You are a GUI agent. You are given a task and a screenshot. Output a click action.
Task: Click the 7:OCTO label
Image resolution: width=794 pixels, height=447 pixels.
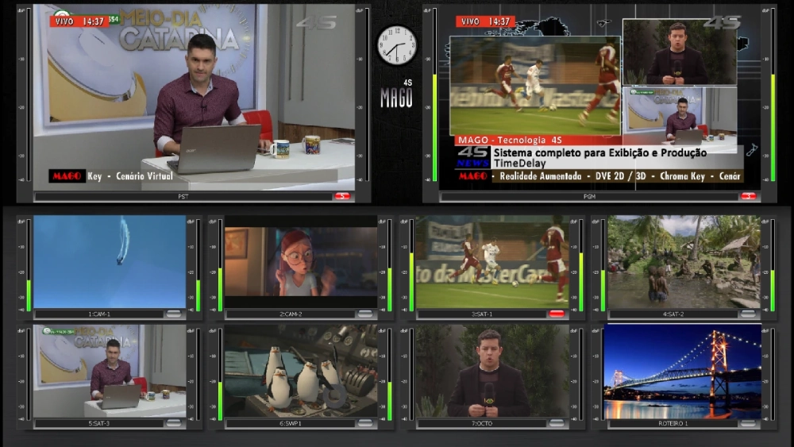tap(482, 424)
